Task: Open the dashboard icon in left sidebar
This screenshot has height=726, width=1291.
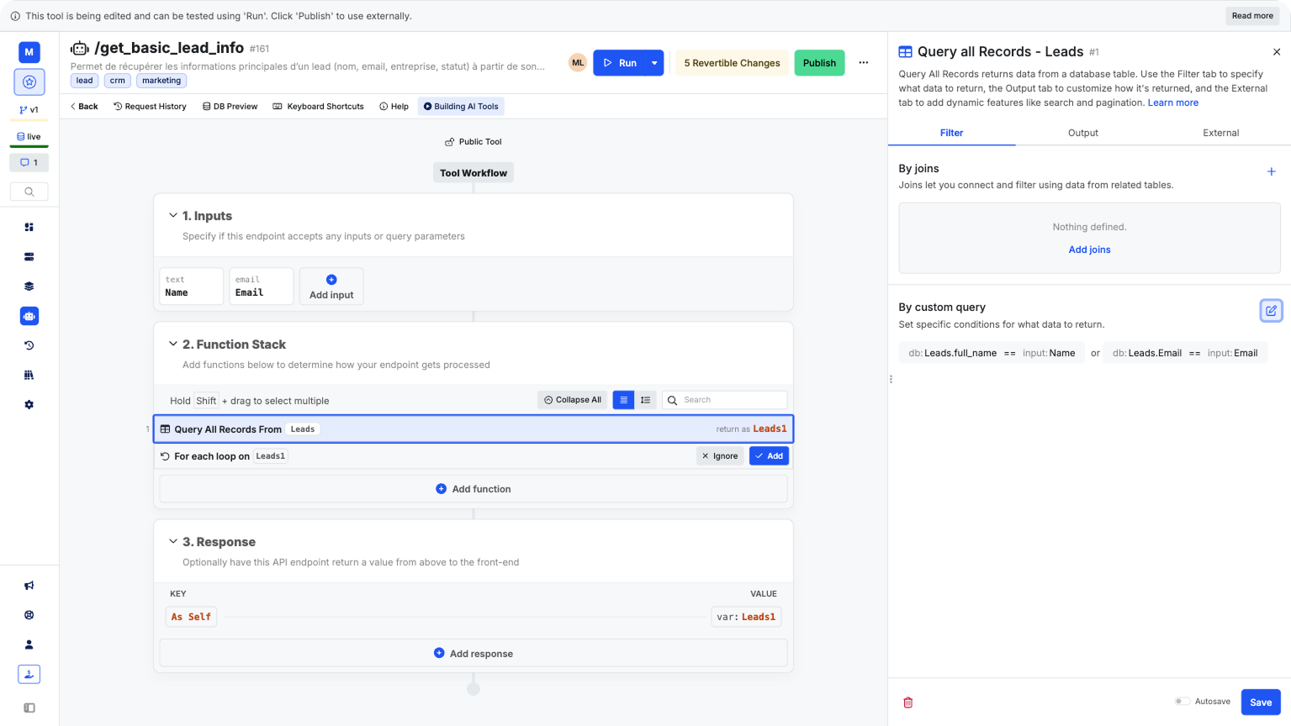Action: click(29, 227)
